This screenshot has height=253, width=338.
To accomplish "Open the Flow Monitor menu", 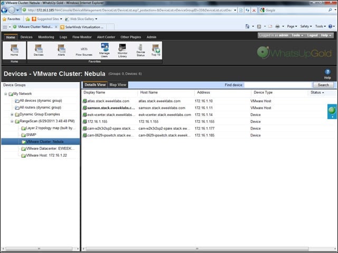I will click(82, 37).
